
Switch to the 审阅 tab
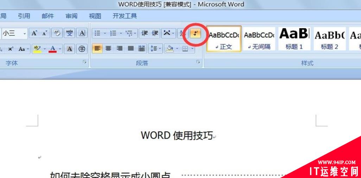(71, 16)
